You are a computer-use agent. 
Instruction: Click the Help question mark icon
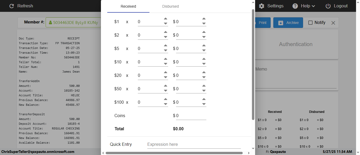click(295, 6)
